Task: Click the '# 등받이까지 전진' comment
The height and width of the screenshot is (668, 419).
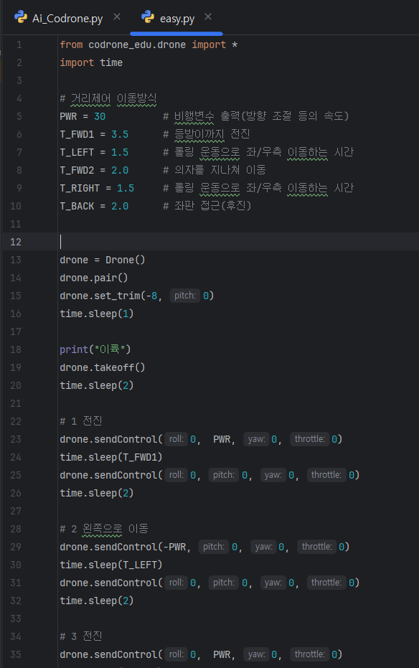Action: (x=207, y=135)
